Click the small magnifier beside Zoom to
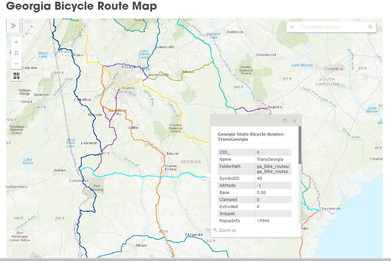The width and height of the screenshot is (391, 261). point(215,230)
